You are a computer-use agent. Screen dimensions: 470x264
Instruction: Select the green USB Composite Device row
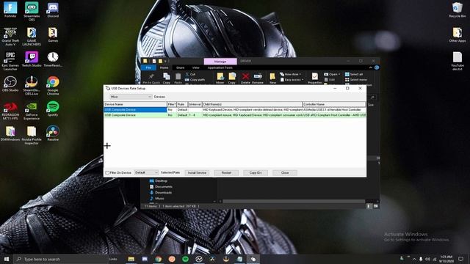pos(235,115)
